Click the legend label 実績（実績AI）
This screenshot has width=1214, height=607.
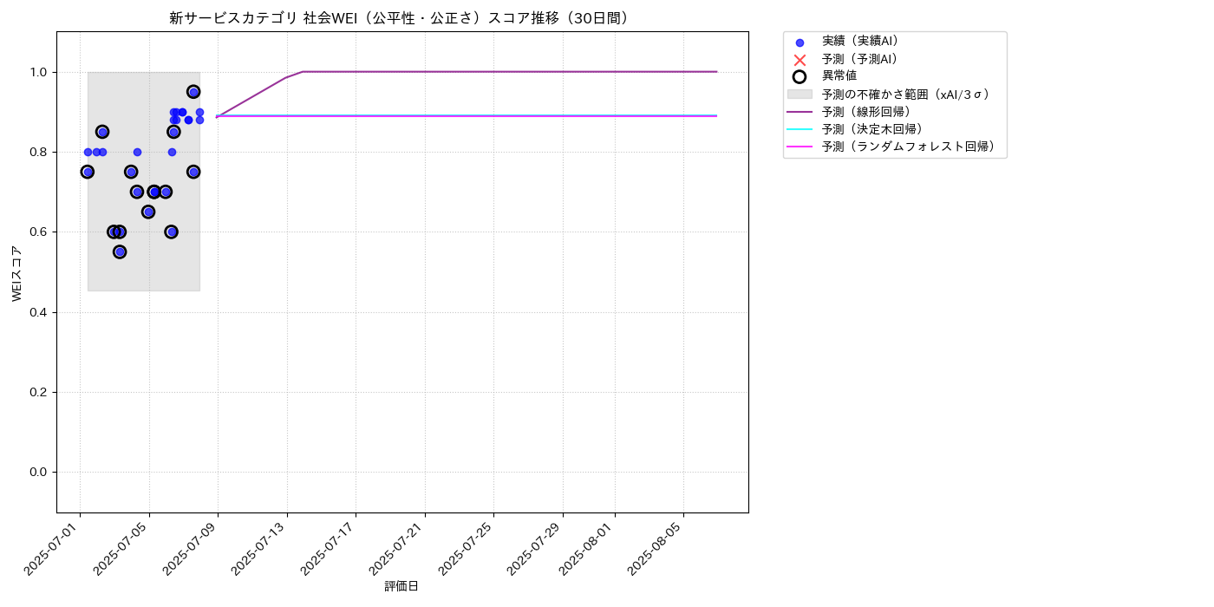coord(864,41)
